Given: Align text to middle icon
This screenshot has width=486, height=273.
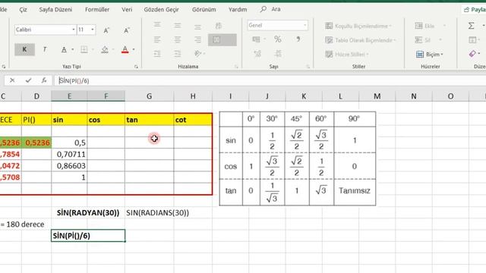Looking at the screenshot, I should [177, 25].
